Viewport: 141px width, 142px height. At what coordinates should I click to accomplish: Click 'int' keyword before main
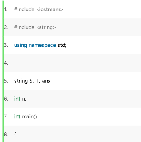17,116
